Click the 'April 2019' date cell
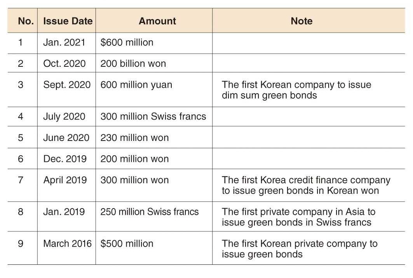This screenshot has height=278, width=413. point(65,180)
